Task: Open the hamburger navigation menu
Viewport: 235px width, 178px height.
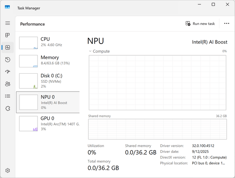Action: click(8, 23)
